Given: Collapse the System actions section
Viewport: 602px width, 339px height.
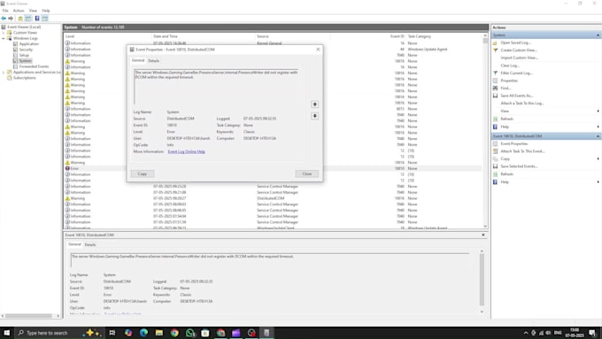Looking at the screenshot, I should (x=598, y=35).
